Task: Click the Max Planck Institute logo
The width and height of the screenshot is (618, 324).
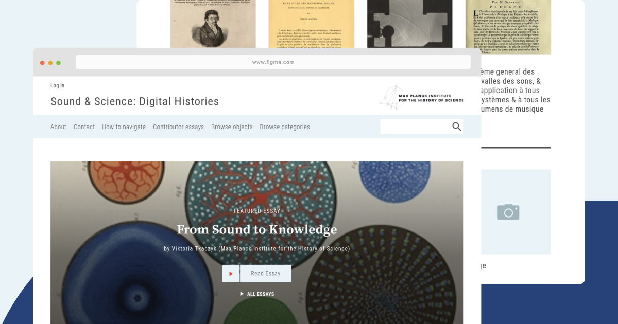Action: (x=422, y=97)
